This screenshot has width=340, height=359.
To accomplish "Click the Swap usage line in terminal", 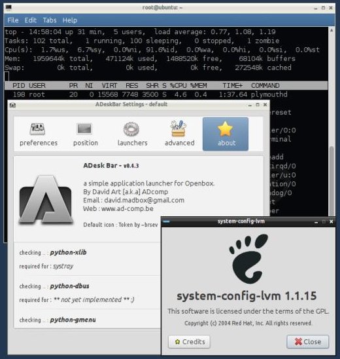I will point(148,67).
